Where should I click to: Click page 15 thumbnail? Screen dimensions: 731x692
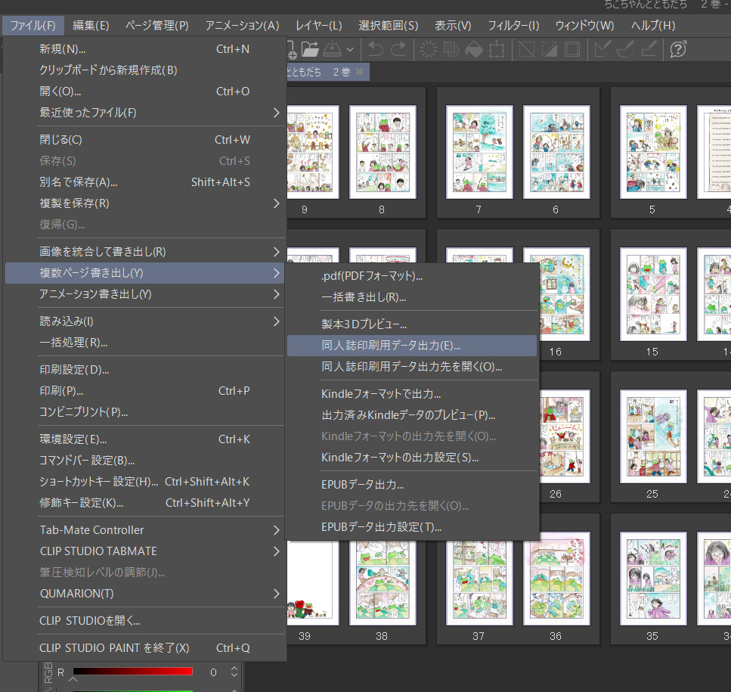(x=652, y=294)
